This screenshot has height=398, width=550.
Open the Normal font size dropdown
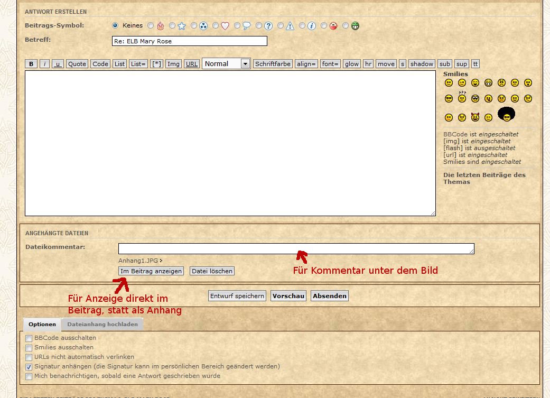point(226,64)
